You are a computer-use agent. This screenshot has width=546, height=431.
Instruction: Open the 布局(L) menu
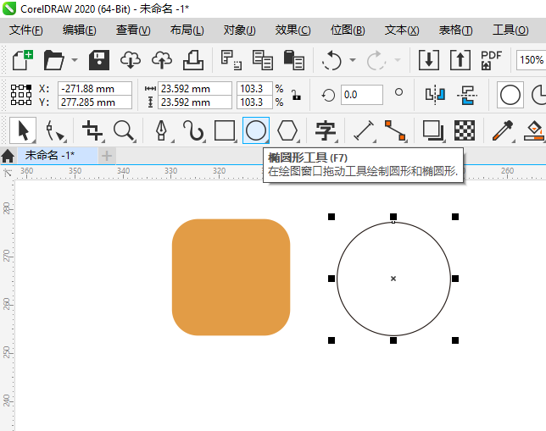point(187,30)
